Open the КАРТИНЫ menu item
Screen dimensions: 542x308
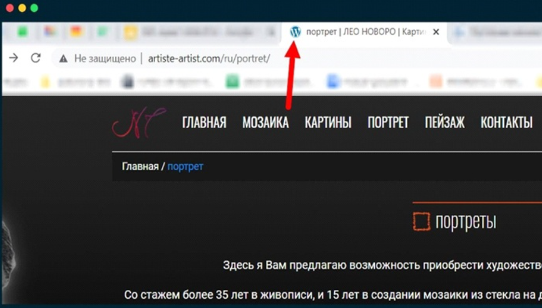point(328,122)
